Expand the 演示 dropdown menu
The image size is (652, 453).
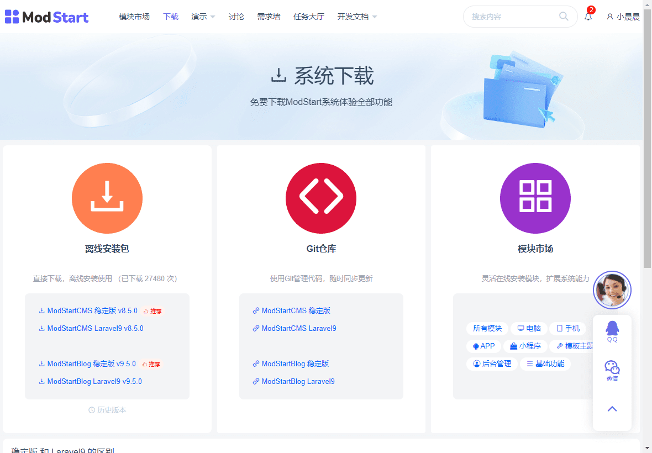(203, 17)
